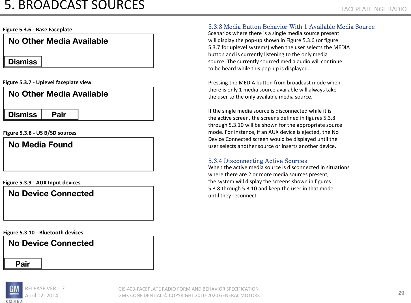Click the page number 29
Screen dimensions: 411x303
pos(401,293)
